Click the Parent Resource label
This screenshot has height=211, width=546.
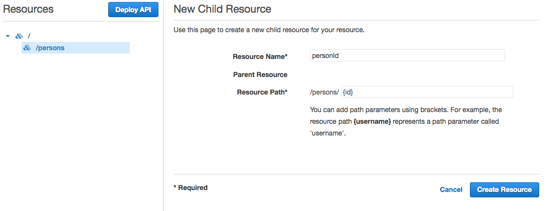click(260, 75)
